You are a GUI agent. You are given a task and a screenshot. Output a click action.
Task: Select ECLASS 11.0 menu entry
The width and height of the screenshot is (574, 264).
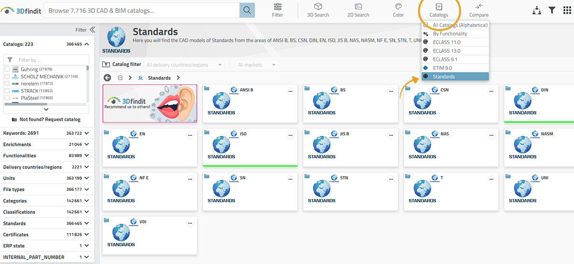pyautogui.click(x=455, y=42)
